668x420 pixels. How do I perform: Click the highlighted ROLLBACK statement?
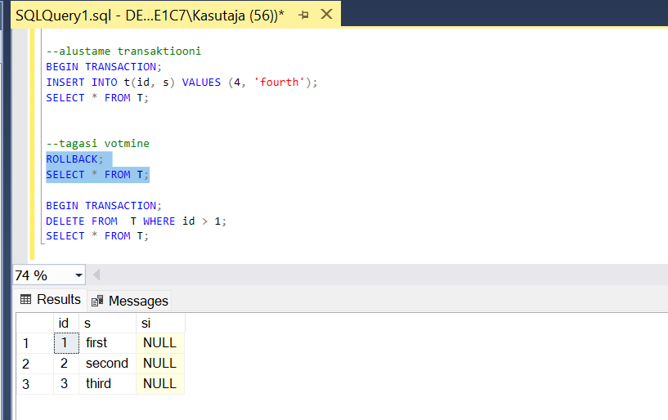[74, 159]
